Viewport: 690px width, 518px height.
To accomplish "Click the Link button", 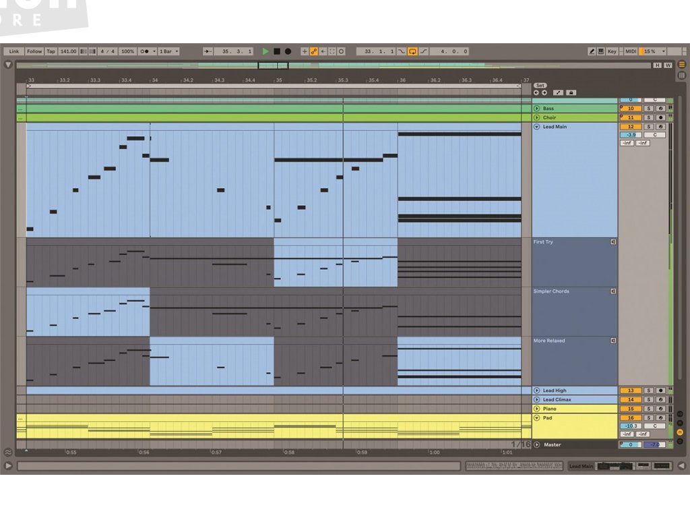I will 14,51.
